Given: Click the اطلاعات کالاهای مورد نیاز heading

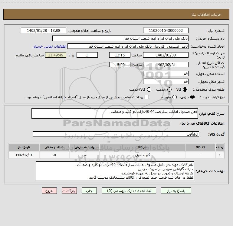Looking at the screenshot, I should 202,123.
